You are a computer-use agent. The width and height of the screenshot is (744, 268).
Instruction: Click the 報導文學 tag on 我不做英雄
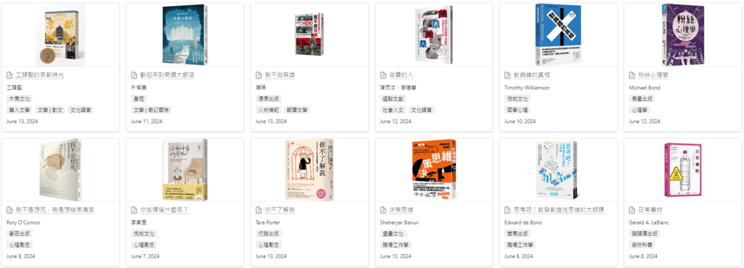coord(297,110)
